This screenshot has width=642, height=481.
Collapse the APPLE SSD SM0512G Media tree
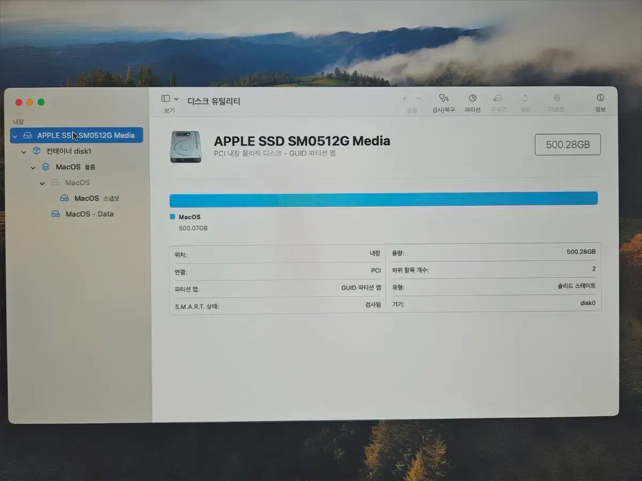coord(15,136)
